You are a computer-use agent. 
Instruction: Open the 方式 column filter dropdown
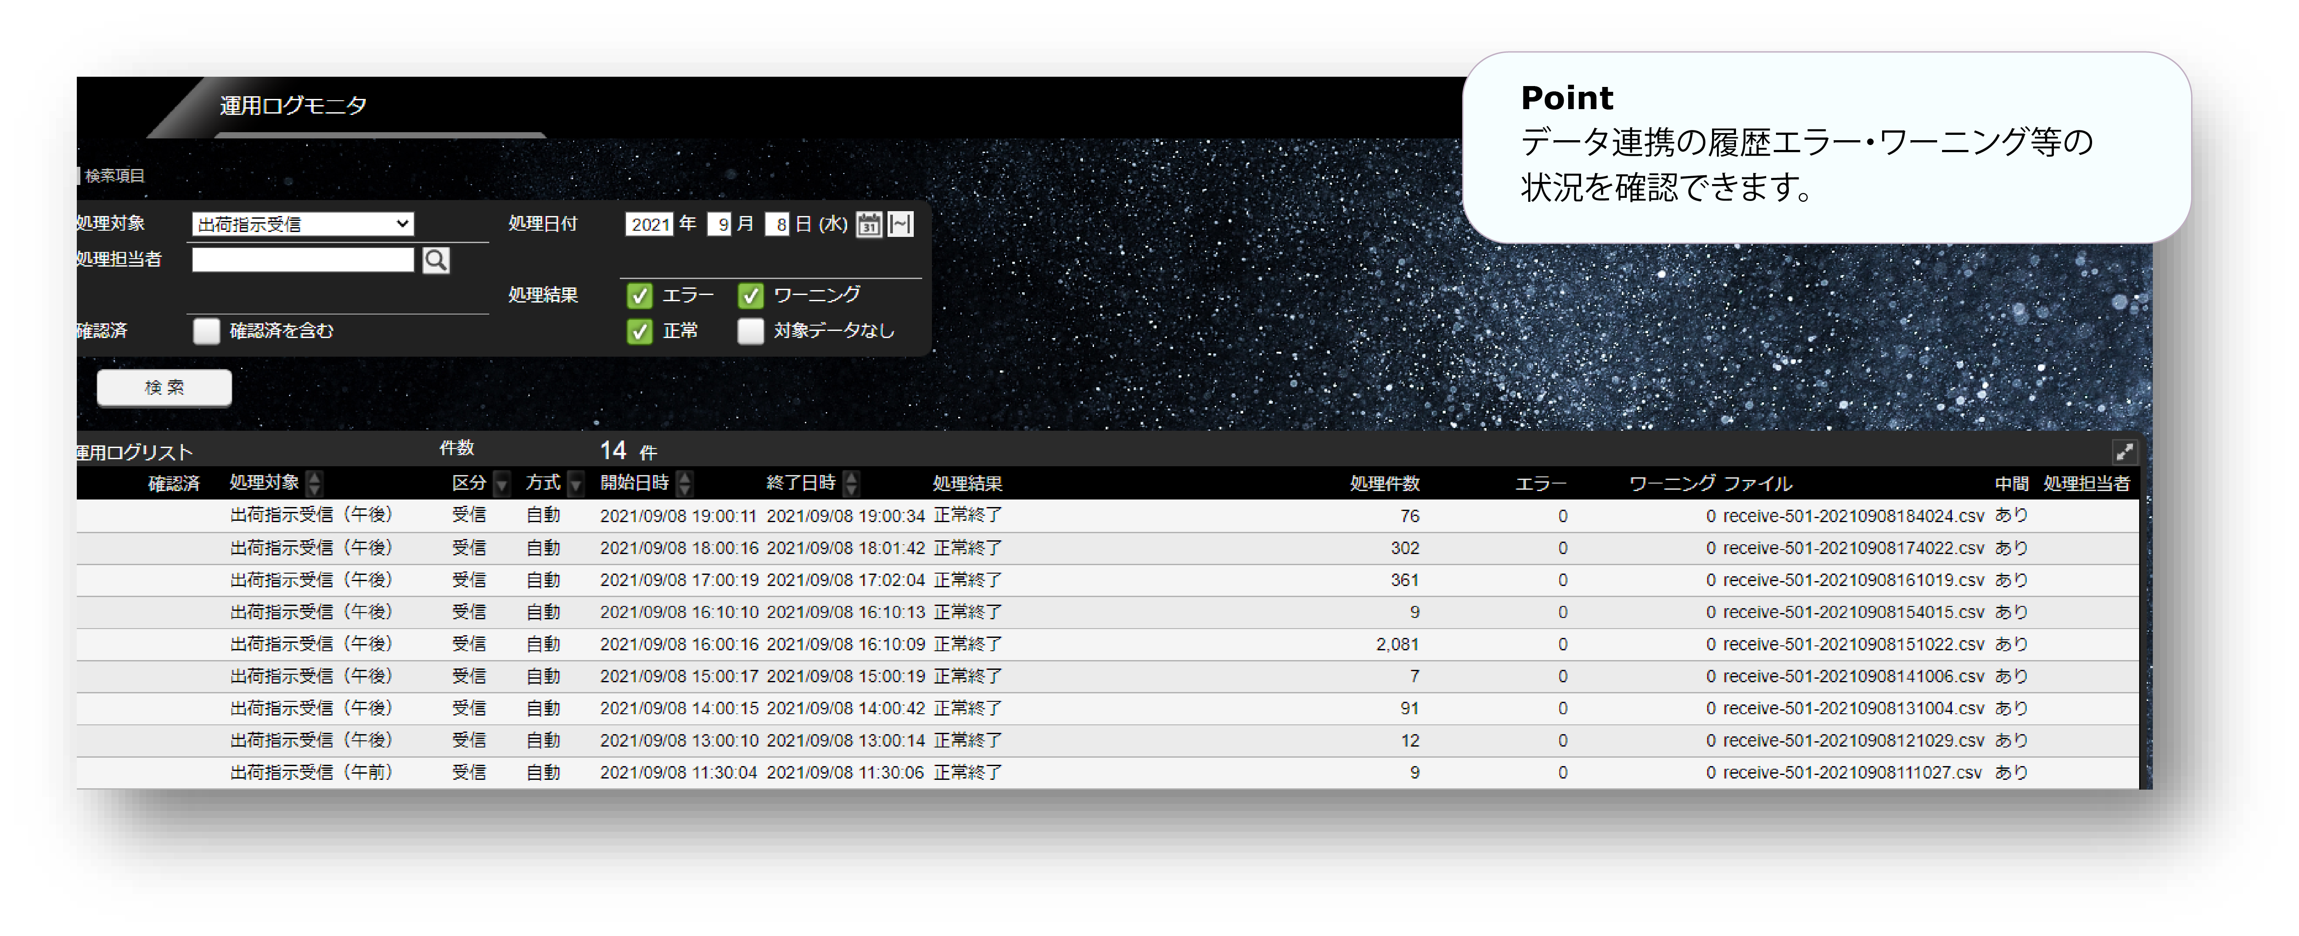pyautogui.click(x=577, y=483)
